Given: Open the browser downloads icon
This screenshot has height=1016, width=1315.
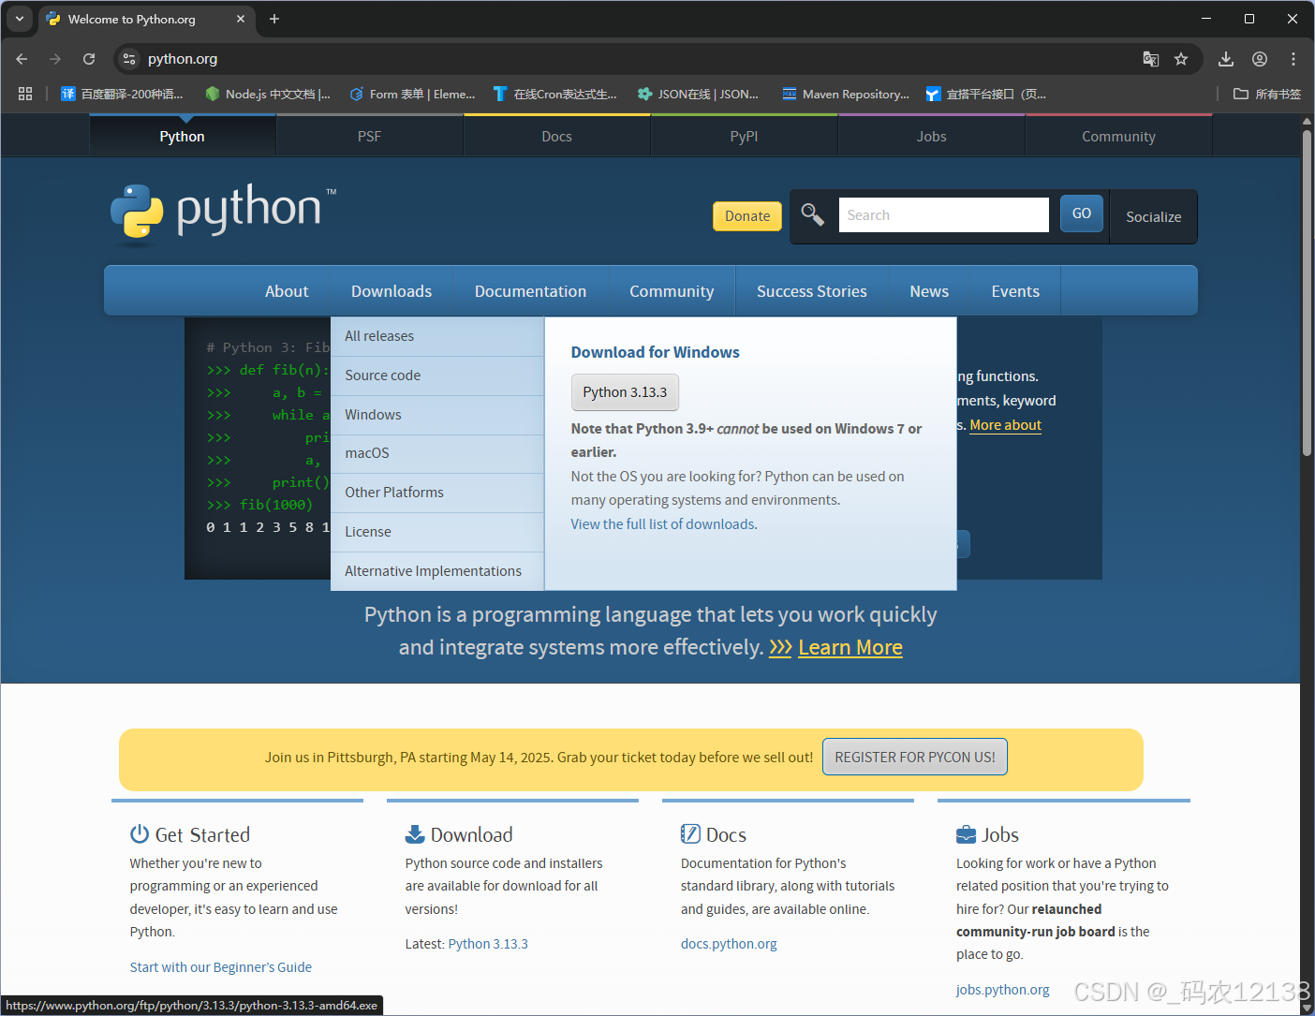Looking at the screenshot, I should pos(1226,59).
